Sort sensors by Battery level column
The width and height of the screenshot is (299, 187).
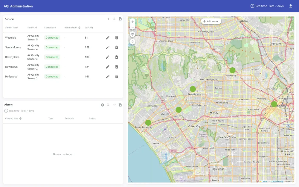tap(72, 28)
